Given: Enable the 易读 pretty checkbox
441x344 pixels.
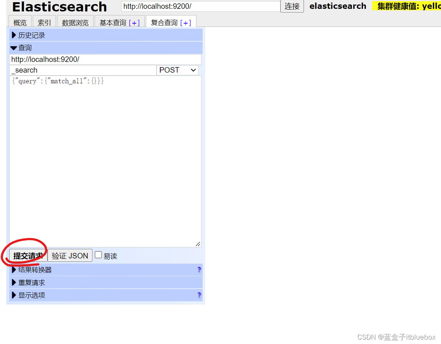Looking at the screenshot, I should pos(98,255).
